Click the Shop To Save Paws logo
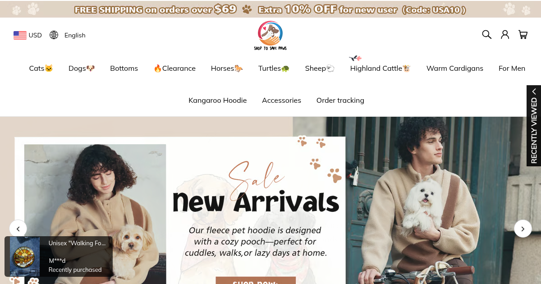 pyautogui.click(x=270, y=36)
